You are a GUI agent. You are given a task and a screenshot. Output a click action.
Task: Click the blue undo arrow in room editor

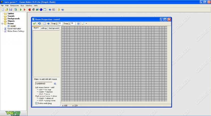39,24
